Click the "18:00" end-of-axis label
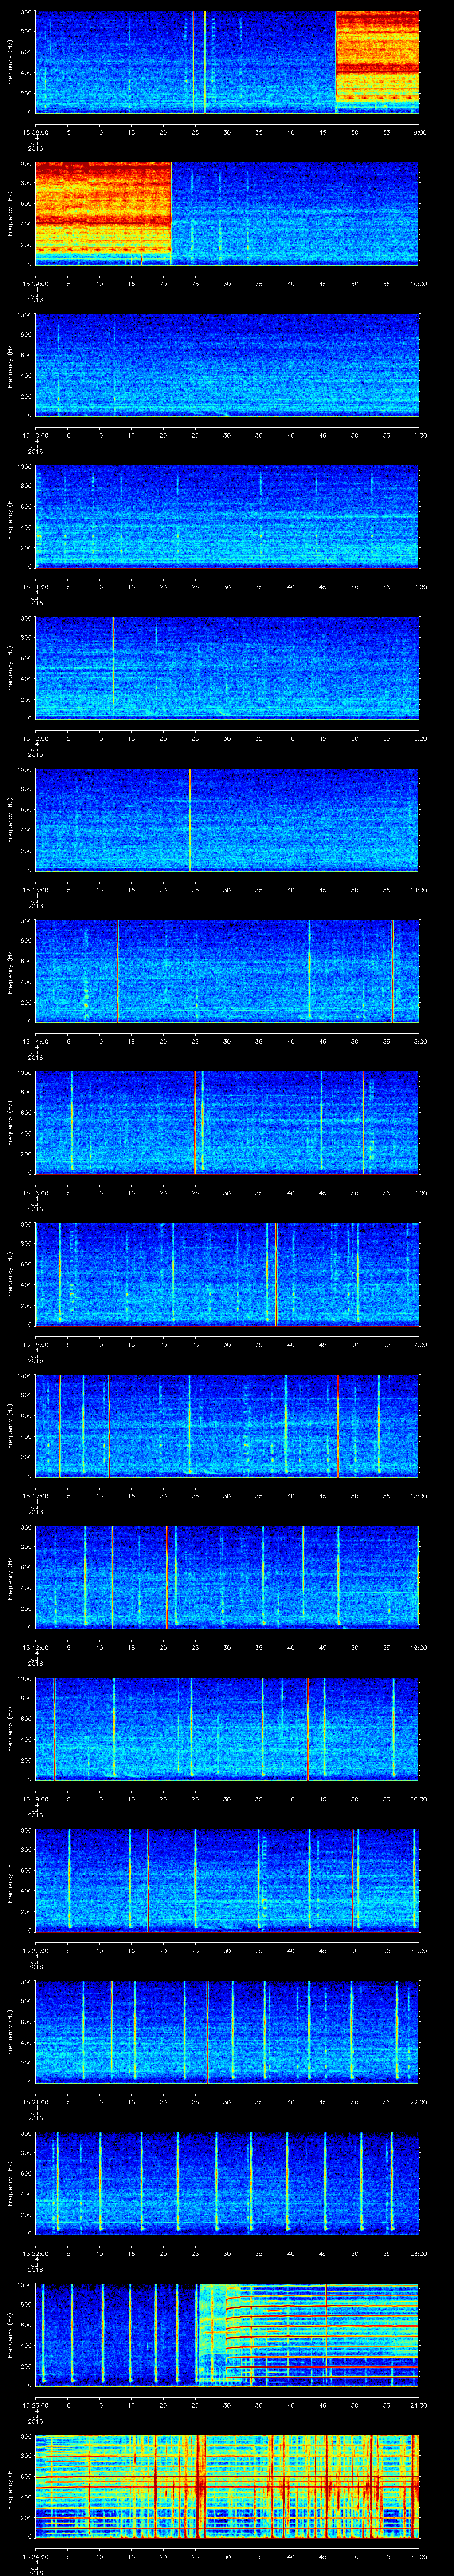 click(418, 1495)
